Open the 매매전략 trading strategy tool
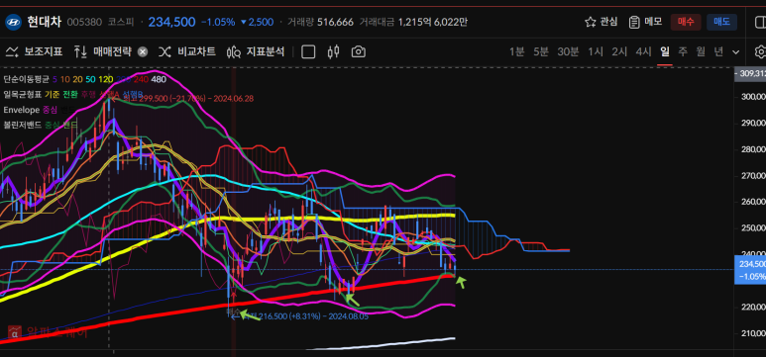 coord(103,51)
